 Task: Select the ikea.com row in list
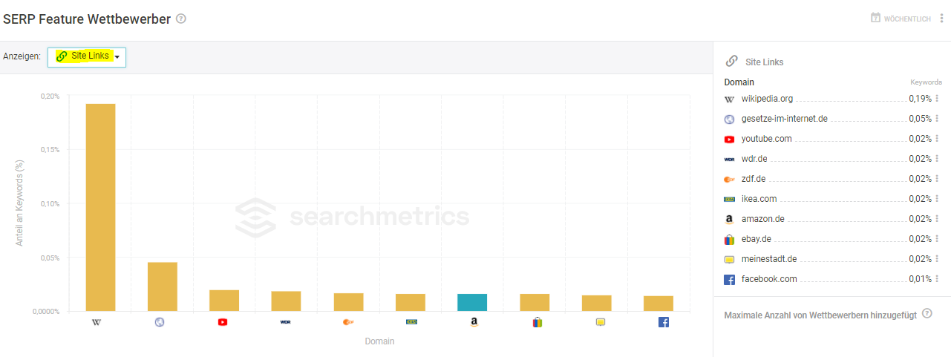832,198
